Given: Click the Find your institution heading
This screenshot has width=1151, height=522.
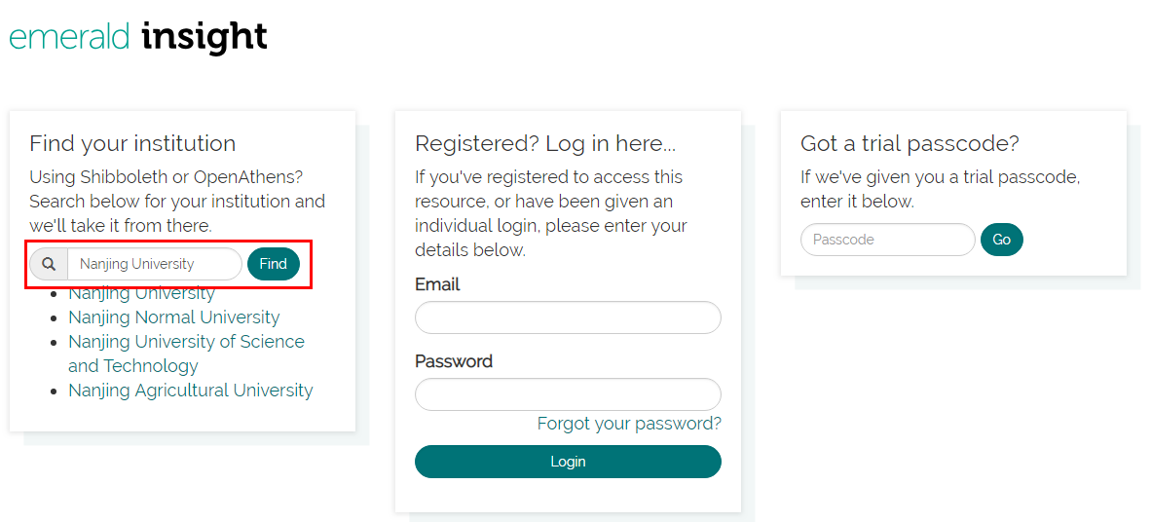Looking at the screenshot, I should (x=132, y=143).
